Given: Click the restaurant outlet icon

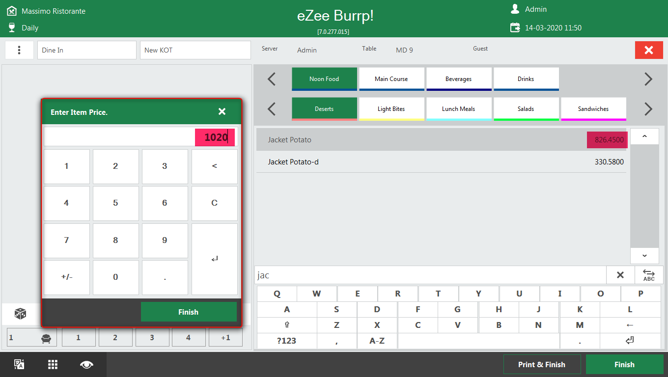Looking at the screenshot, I should [12, 11].
